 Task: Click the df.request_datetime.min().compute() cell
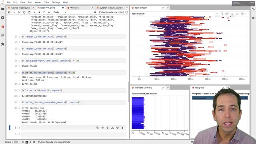(x=73, y=36)
